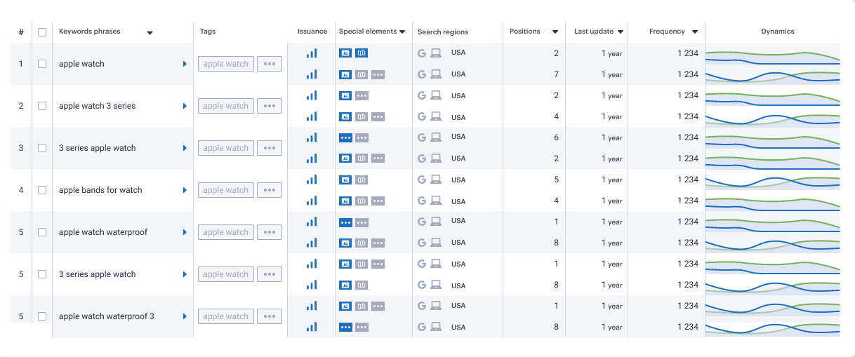Open the Positions column sort dropdown
Image resolution: width=855 pixels, height=357 pixels.
[x=555, y=32]
